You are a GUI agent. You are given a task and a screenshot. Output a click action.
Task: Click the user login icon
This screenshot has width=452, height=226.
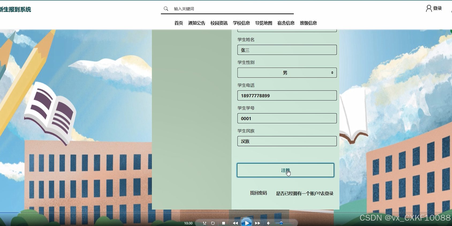[429, 9]
